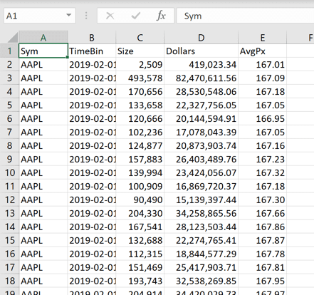Select cell containing 34,258,865.56
Screen dimensions: 314x295
coord(201,213)
